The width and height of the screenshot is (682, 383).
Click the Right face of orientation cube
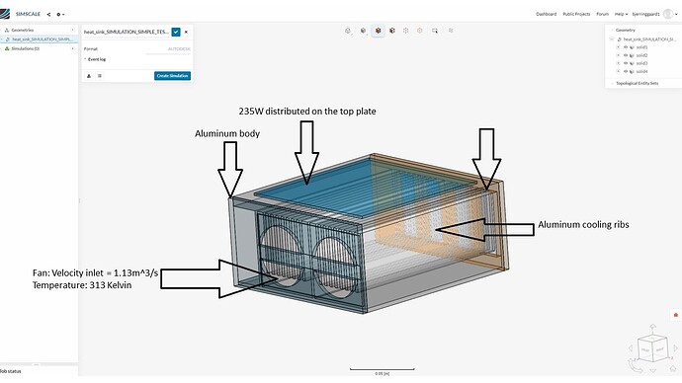tap(660, 348)
